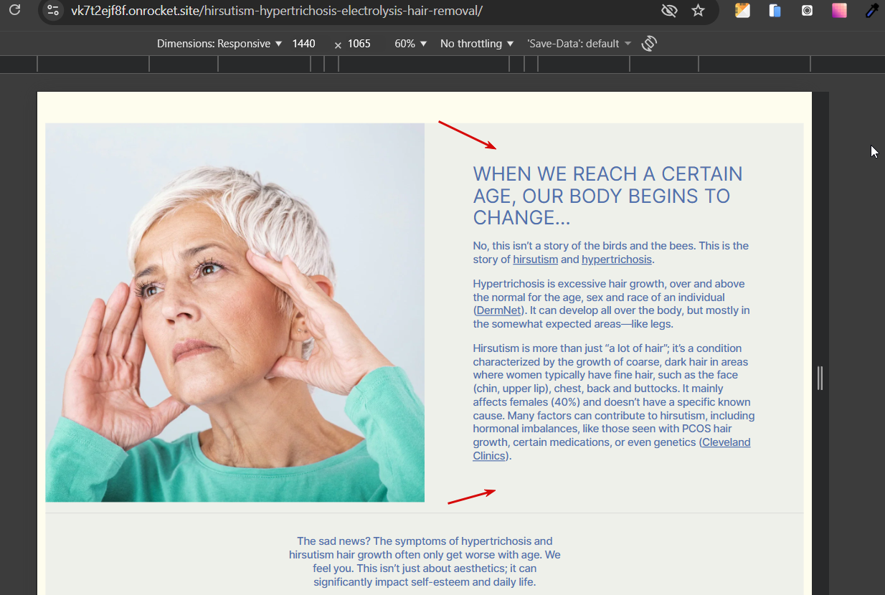Open the Dimensions: Responsive dropdown

tap(219, 44)
